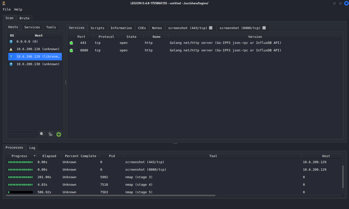Sort the hosts list by OS column header
Viewport: 349px width, 209px height.
coord(12,36)
